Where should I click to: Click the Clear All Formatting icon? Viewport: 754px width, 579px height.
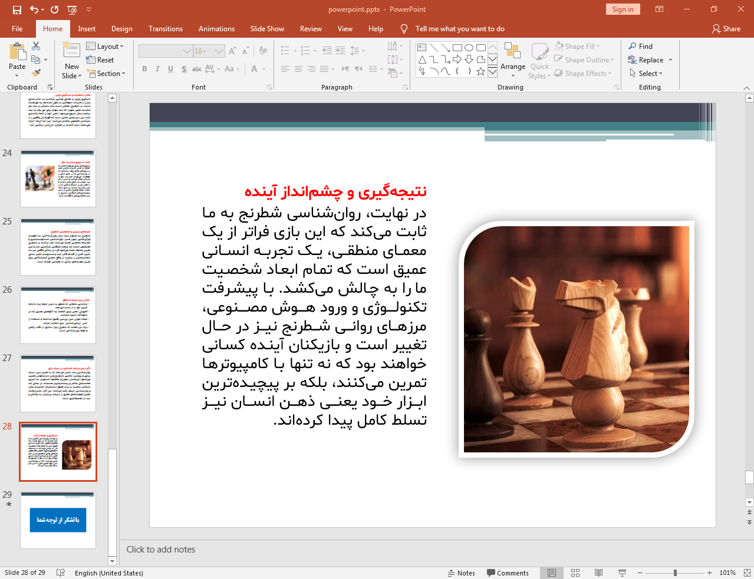coord(263,51)
